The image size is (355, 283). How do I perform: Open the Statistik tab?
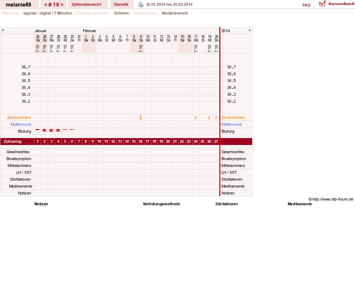coord(121,5)
